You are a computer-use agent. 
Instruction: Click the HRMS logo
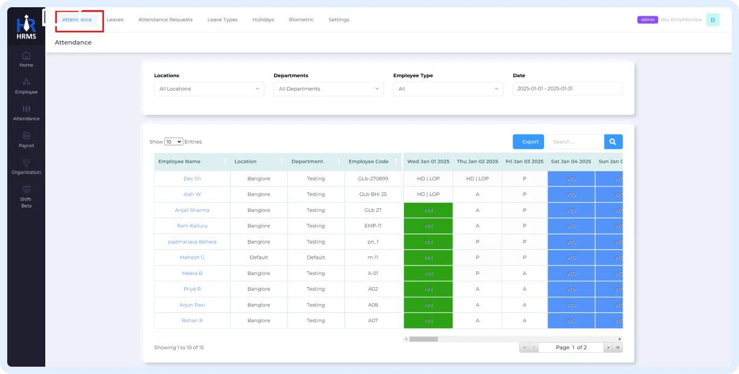point(26,28)
